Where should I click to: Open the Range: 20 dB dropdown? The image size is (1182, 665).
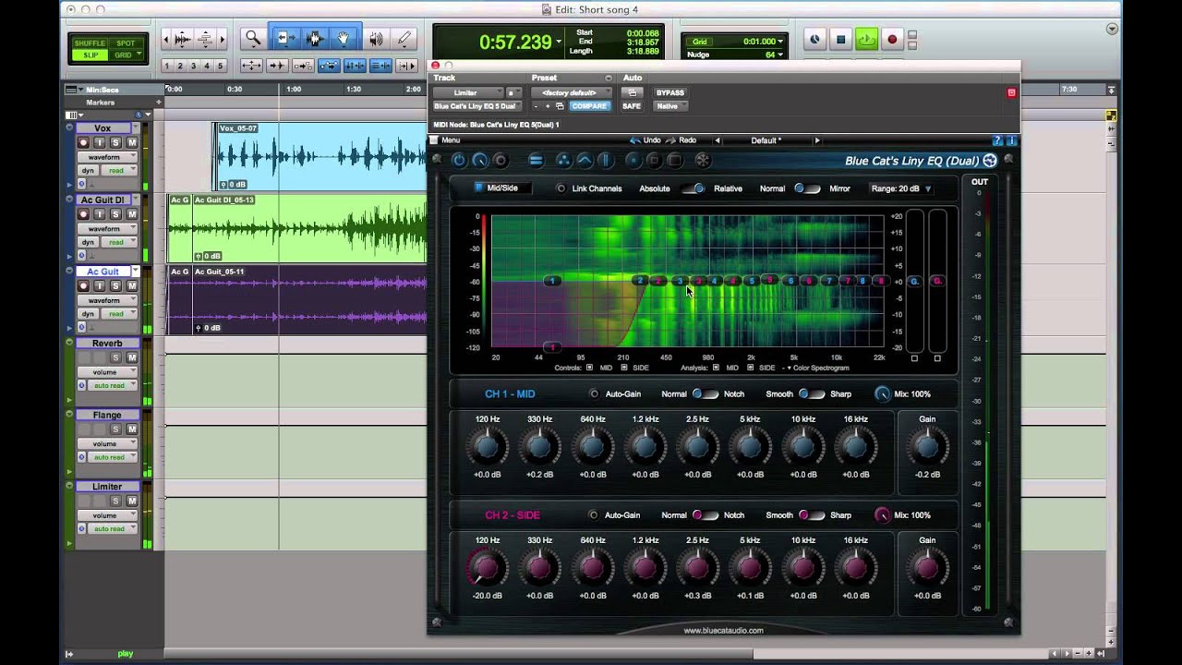click(901, 188)
